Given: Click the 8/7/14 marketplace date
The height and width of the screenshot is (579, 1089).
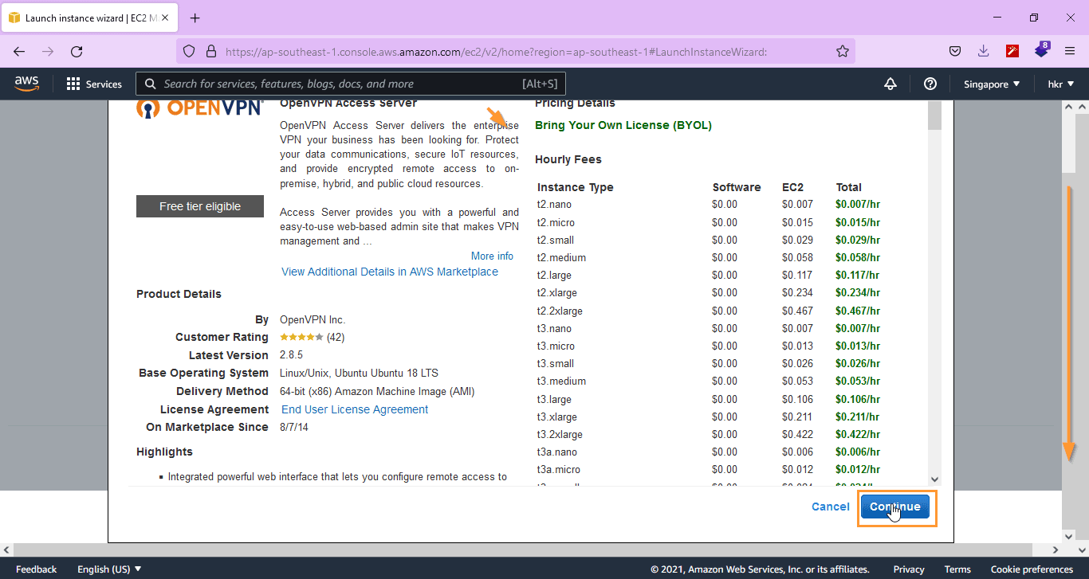Looking at the screenshot, I should click(294, 427).
